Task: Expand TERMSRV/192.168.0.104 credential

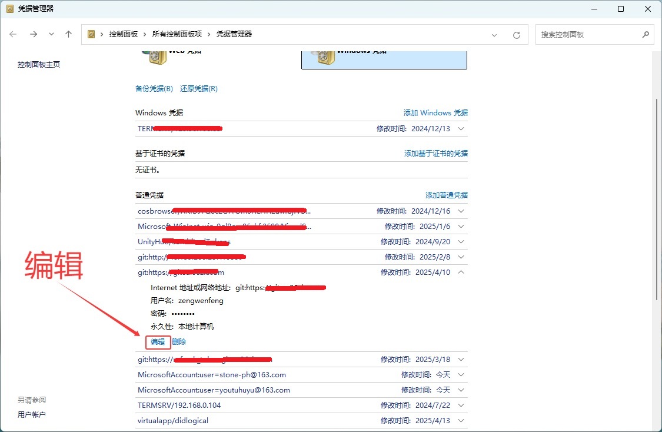Action: click(x=461, y=406)
